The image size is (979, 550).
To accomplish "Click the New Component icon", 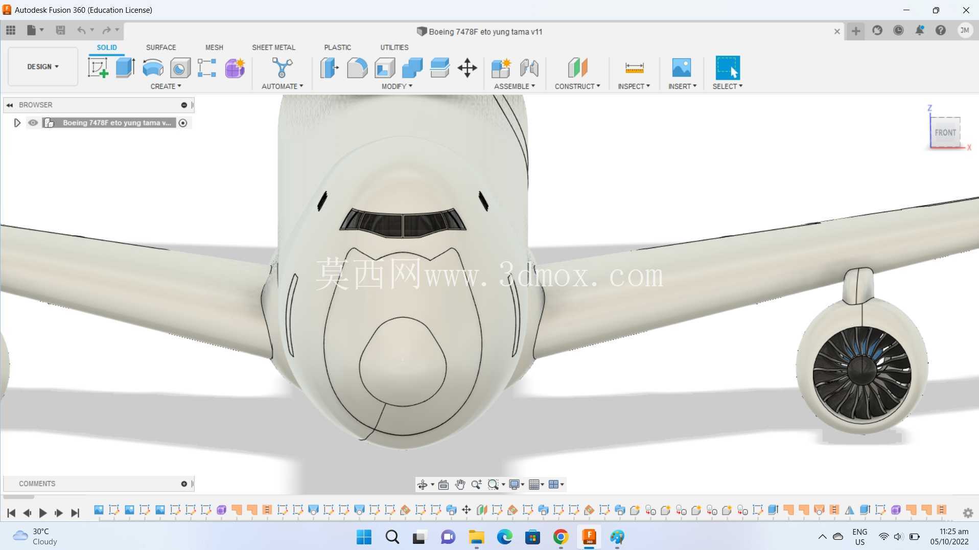I will point(501,67).
